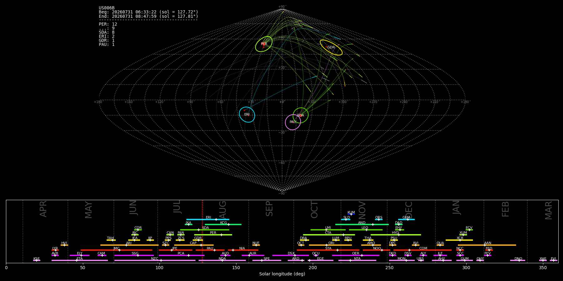Click the US006B station title text
This screenshot has height=281, width=563.
[x=107, y=8]
